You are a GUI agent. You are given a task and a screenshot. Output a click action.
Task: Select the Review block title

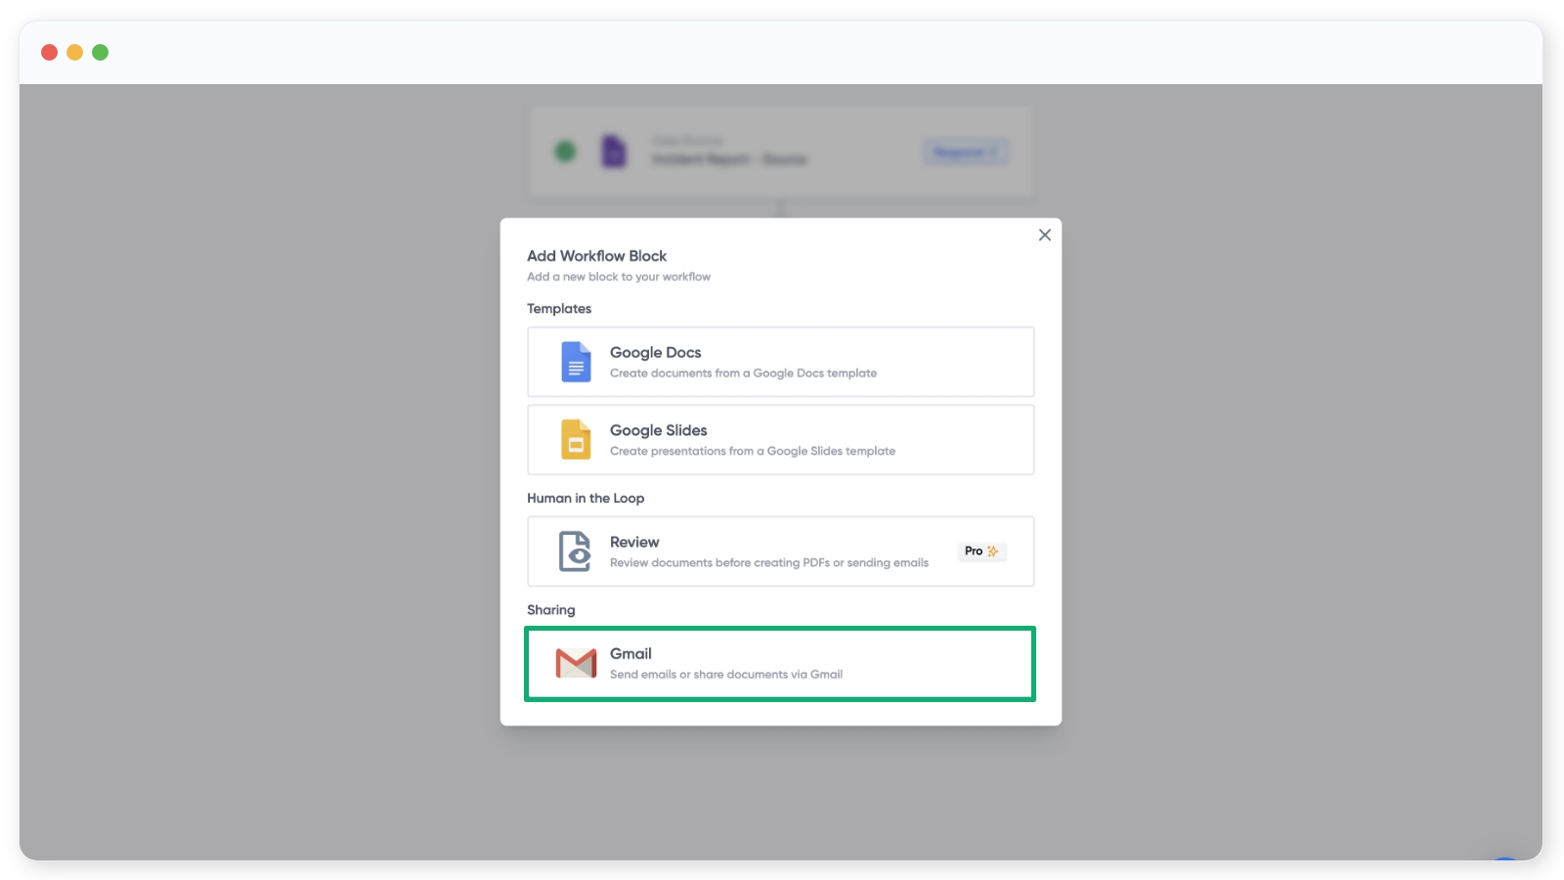(634, 542)
